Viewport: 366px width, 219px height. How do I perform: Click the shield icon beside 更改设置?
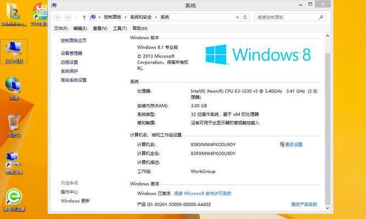282,144
